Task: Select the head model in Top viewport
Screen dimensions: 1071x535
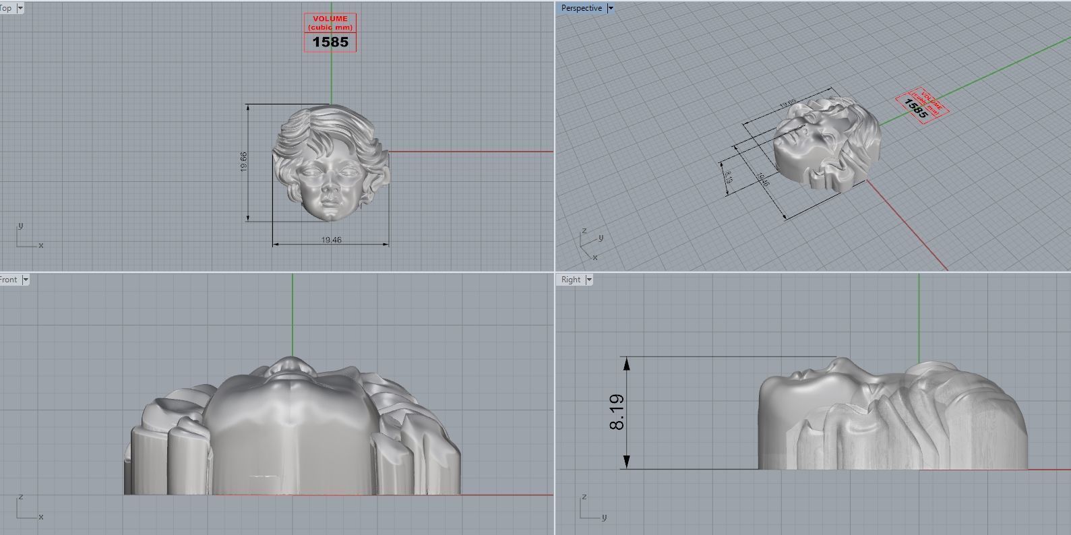Action: coord(331,163)
